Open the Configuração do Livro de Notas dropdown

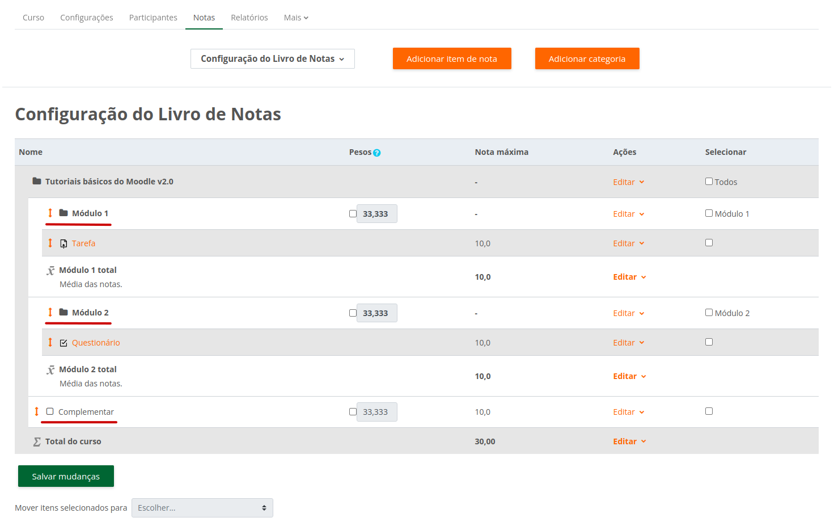pos(273,58)
